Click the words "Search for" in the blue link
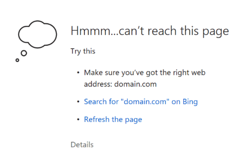The image size is (247, 164). tap(101, 102)
